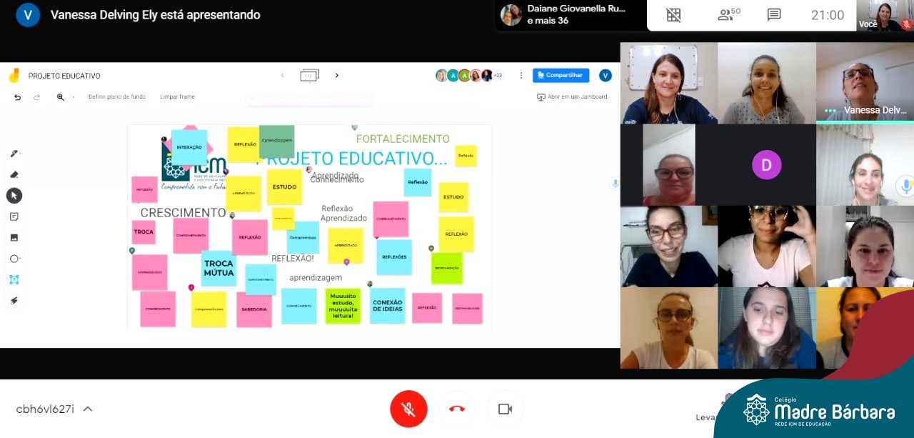Choose the add image tool

pos(14,237)
